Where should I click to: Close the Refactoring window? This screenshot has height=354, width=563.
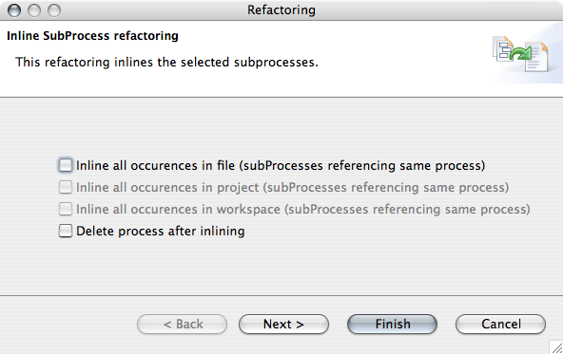(14, 10)
